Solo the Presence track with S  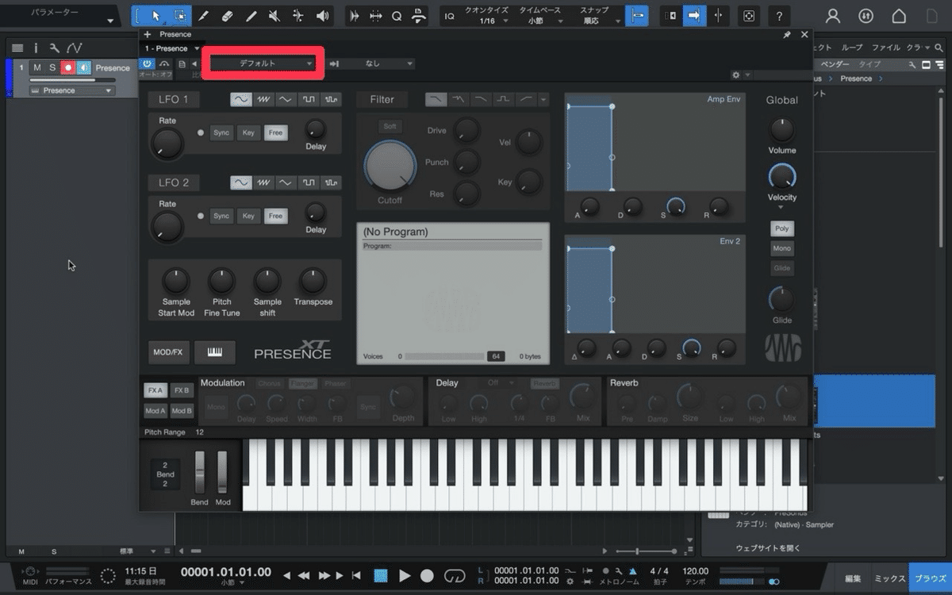(52, 67)
